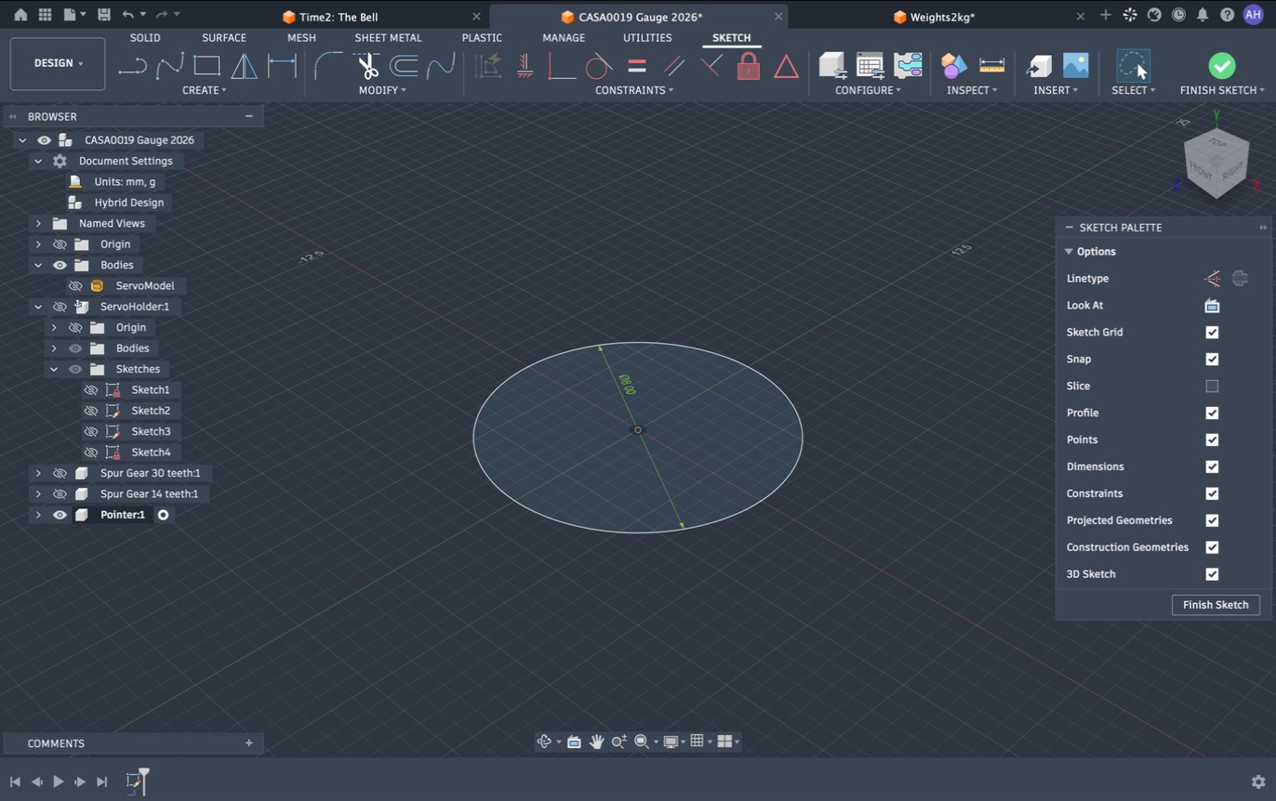Apply the Parallel constraint
Image resolution: width=1276 pixels, height=801 pixels.
click(674, 66)
